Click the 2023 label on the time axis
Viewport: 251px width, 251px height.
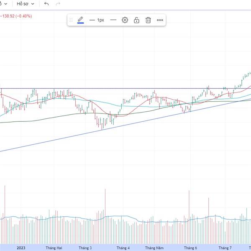pos(21,248)
